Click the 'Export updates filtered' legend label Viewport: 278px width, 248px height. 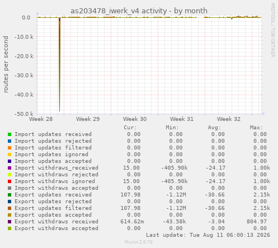tap(53, 208)
